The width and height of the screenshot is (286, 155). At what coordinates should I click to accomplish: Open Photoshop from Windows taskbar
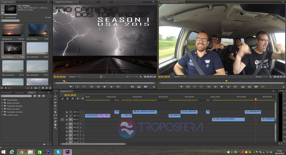point(49,152)
